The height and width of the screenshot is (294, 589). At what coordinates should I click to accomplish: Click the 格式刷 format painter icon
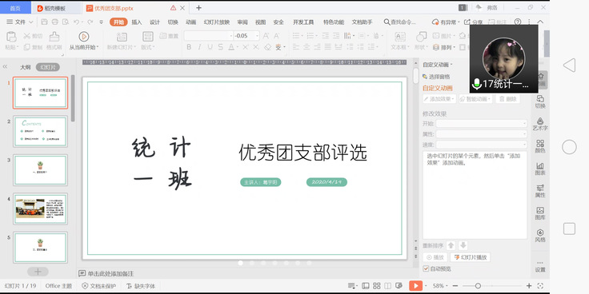pyautogui.click(x=54, y=37)
